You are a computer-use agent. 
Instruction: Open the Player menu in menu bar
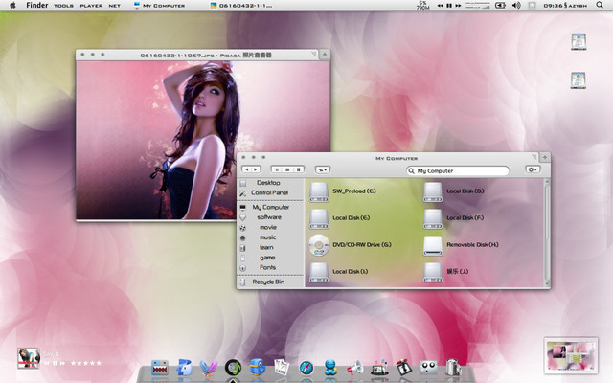tap(91, 6)
